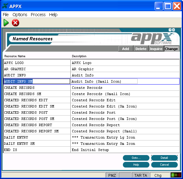Viewport: 183px width, 179px height.
Task: Open the Help menu
Action: point(53,15)
